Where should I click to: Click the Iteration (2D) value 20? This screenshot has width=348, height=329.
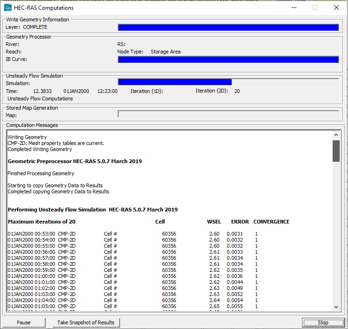point(237,91)
